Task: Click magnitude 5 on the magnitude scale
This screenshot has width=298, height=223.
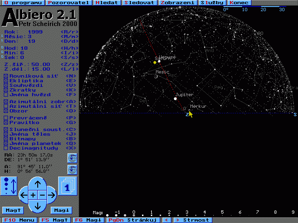Action: (x=222, y=212)
